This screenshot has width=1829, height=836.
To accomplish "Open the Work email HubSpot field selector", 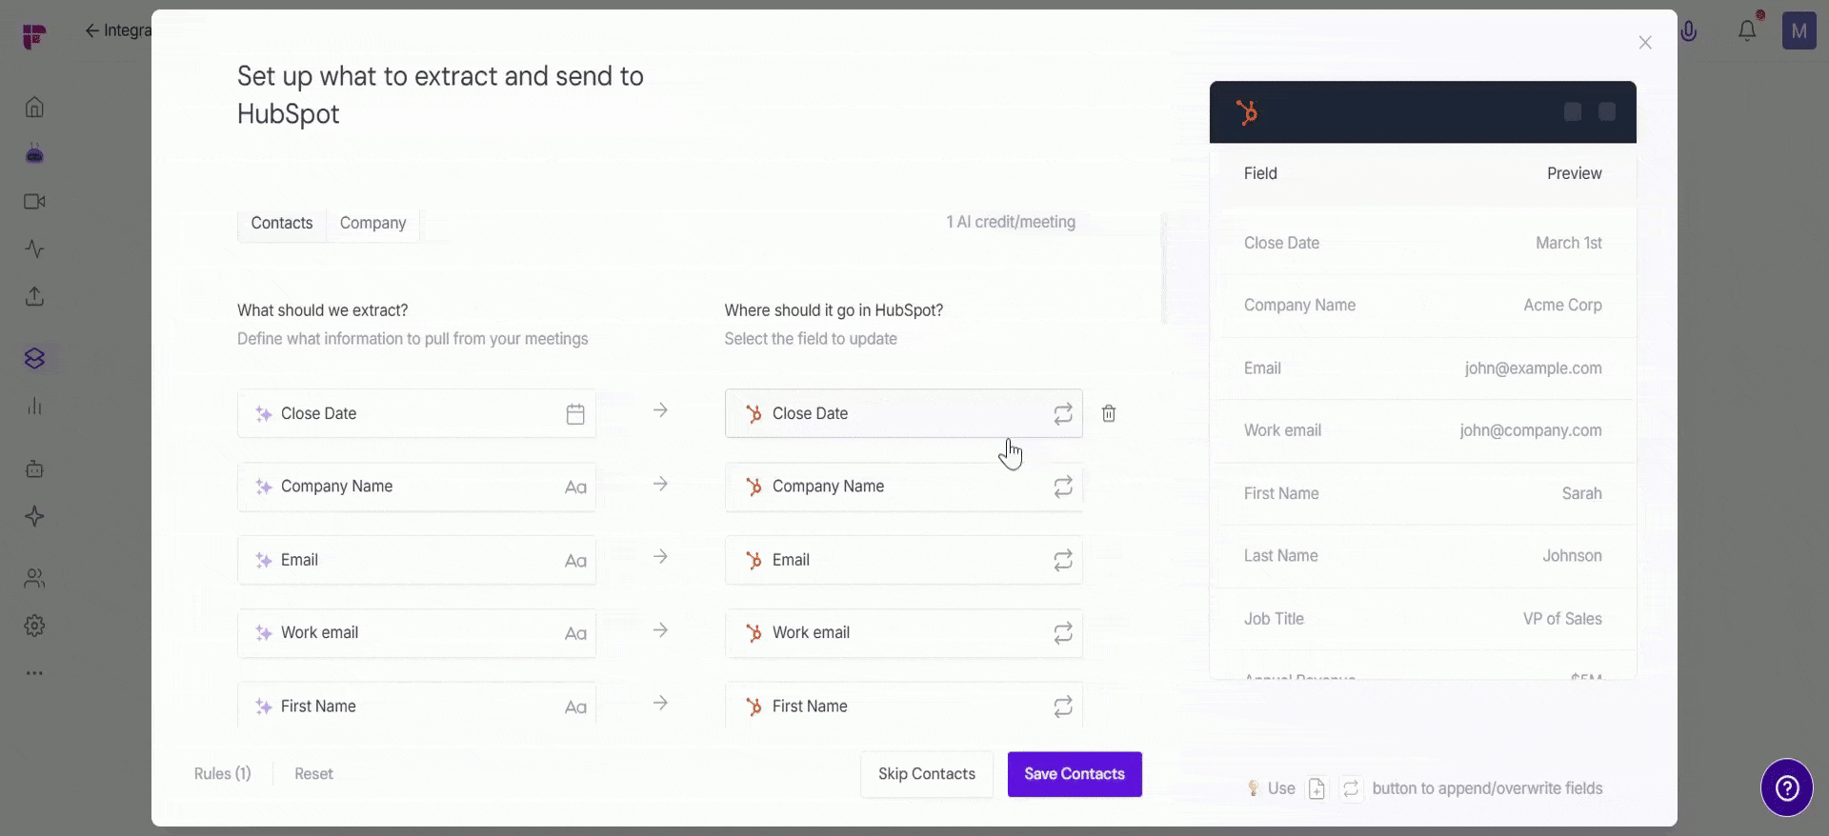I will tap(903, 633).
